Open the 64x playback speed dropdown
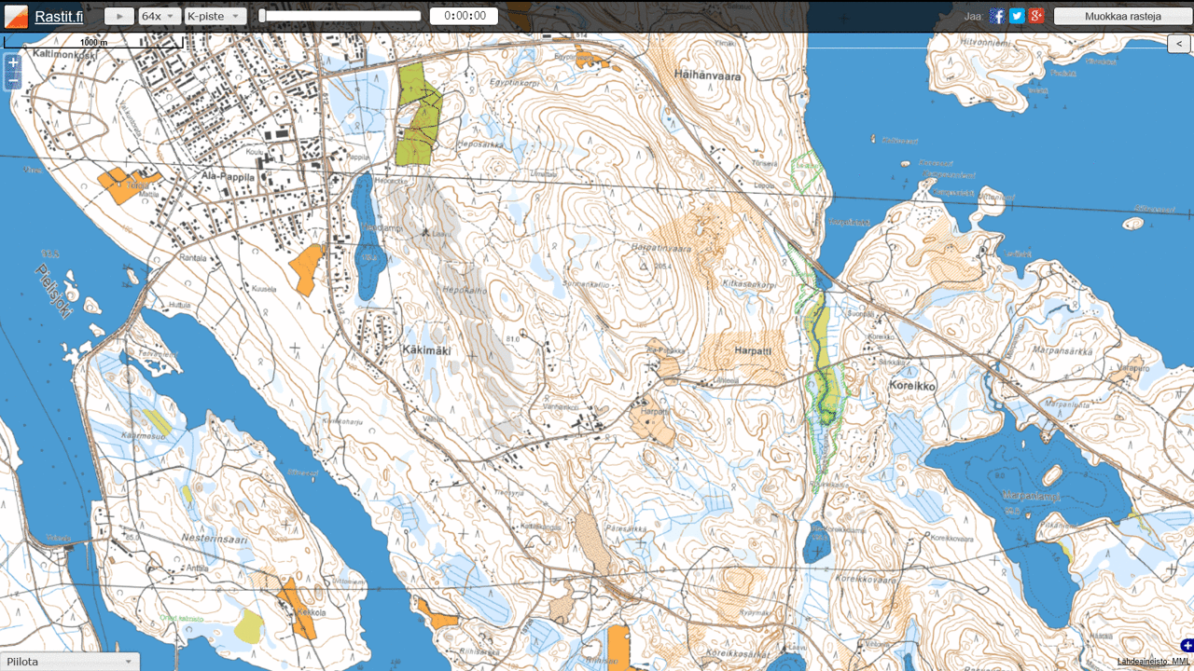This screenshot has height=671, width=1194. point(159,16)
